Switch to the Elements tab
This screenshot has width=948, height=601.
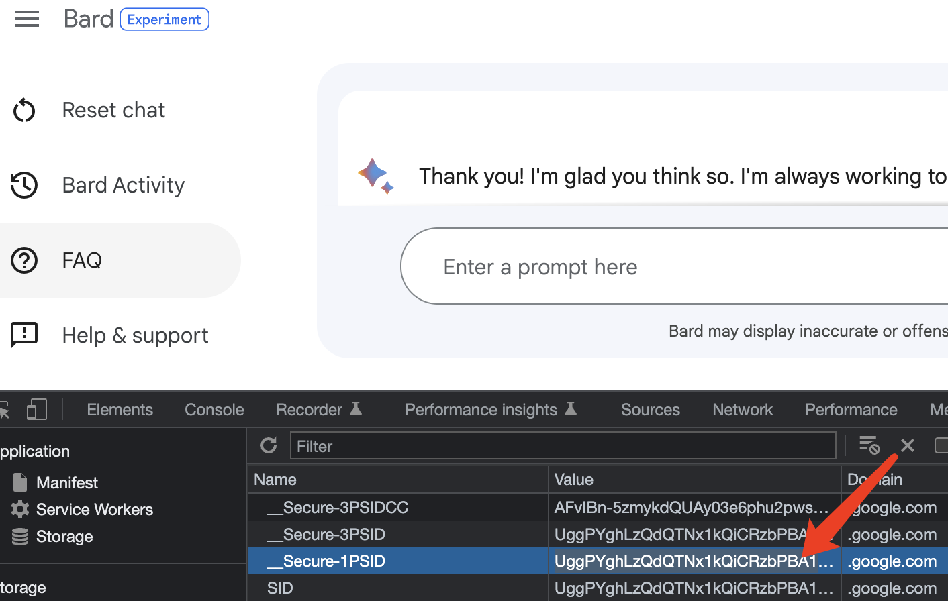pos(120,410)
